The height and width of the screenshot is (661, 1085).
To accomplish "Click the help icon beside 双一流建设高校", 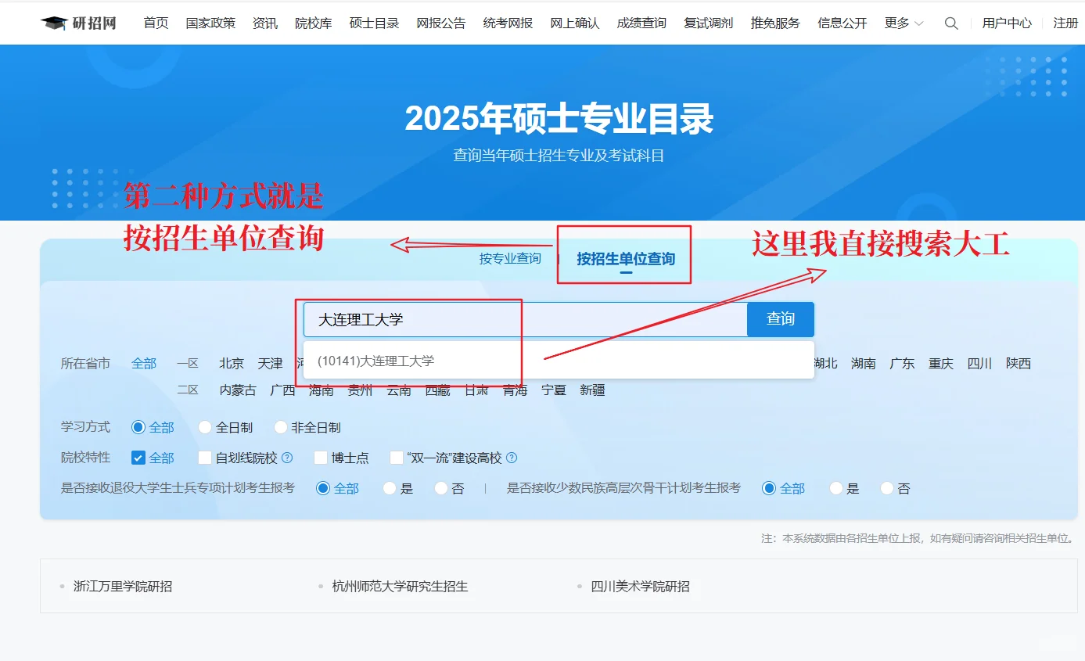I will (510, 458).
